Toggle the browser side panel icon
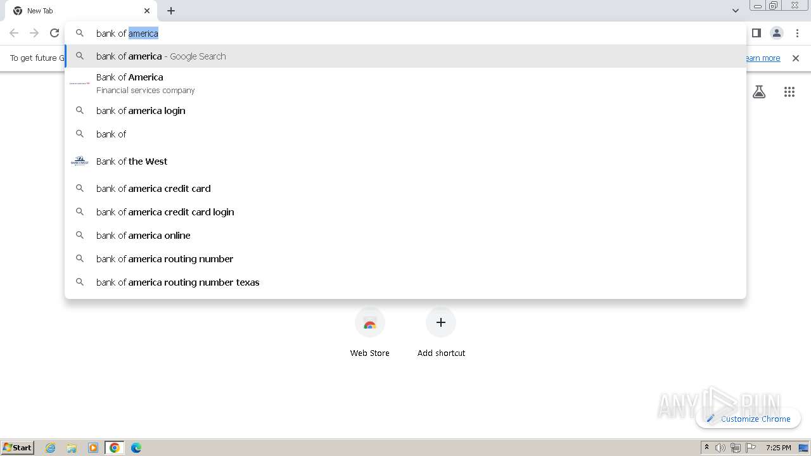Viewport: 811px width, 456px height. pos(756,33)
